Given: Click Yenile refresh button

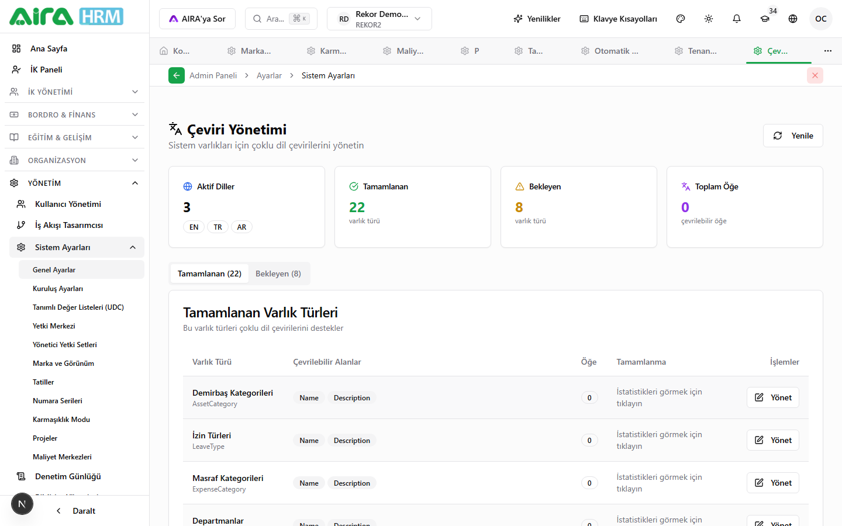Looking at the screenshot, I should tap(793, 136).
